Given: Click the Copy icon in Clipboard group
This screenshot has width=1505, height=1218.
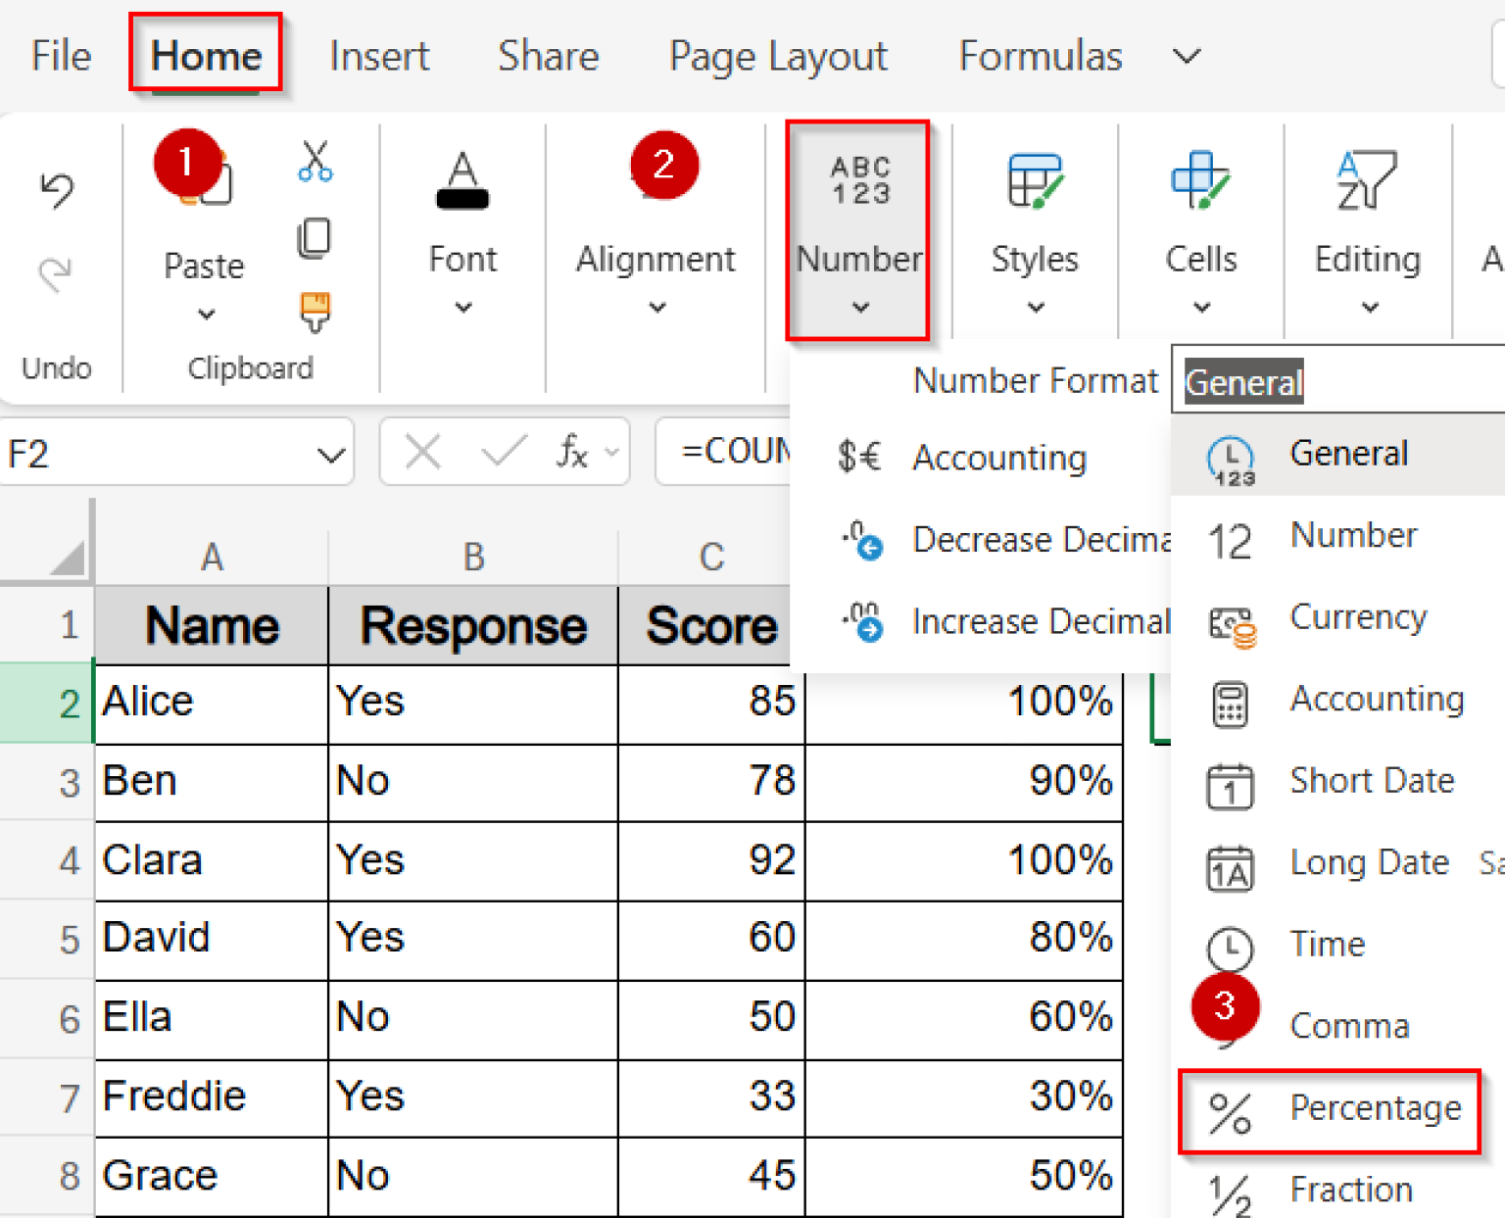Looking at the screenshot, I should pyautogui.click(x=314, y=238).
